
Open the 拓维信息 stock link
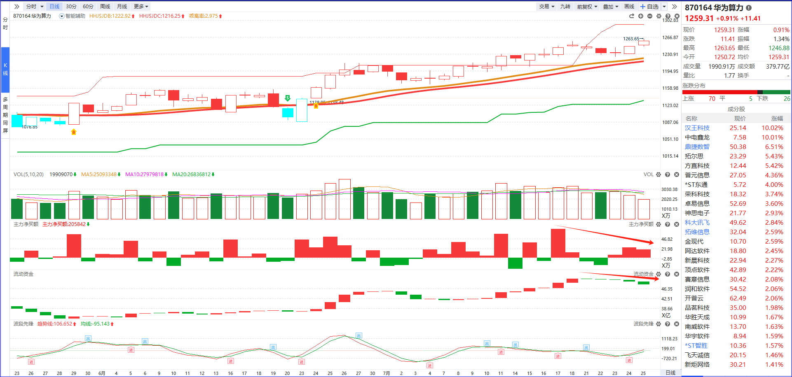coord(697,232)
